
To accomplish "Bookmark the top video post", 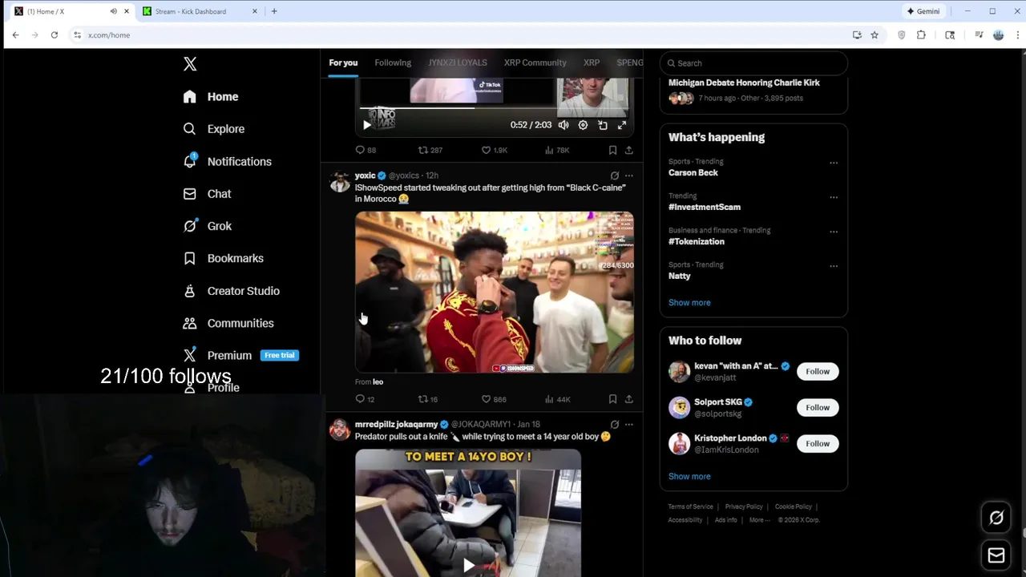I will pyautogui.click(x=612, y=150).
